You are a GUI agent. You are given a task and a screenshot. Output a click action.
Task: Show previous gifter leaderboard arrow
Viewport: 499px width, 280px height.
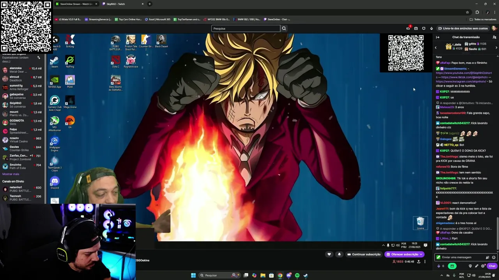click(436, 47)
